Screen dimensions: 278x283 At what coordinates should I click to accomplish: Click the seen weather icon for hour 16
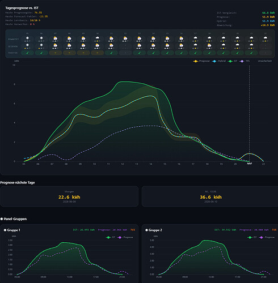[182, 45]
